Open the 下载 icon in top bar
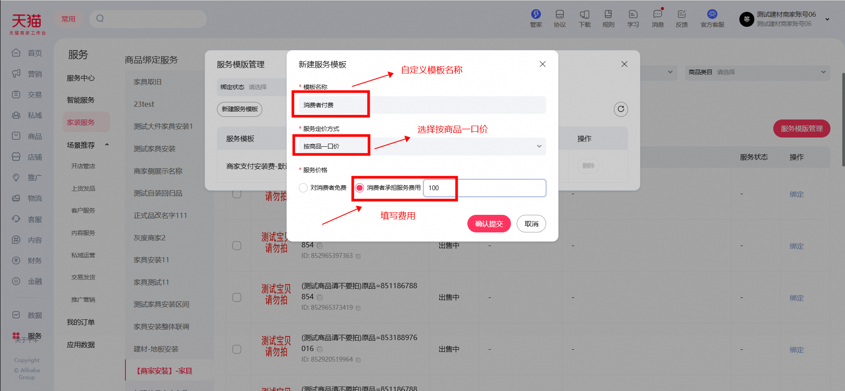Screen dimensions: 845x391 584,18
